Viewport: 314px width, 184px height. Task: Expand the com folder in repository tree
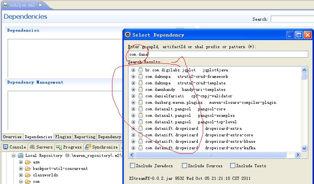pos(21,182)
